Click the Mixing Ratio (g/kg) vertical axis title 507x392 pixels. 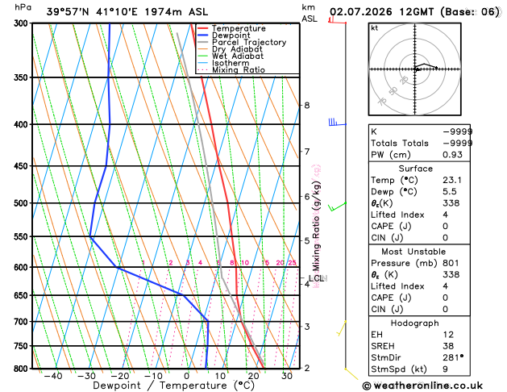(x=316, y=226)
